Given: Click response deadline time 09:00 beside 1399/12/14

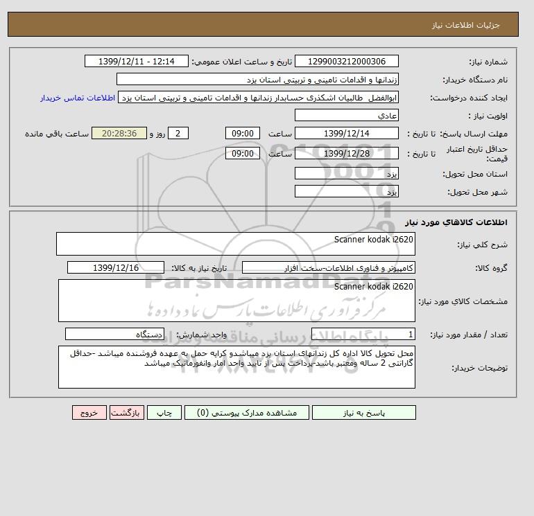Looking at the screenshot, I should [x=243, y=134].
